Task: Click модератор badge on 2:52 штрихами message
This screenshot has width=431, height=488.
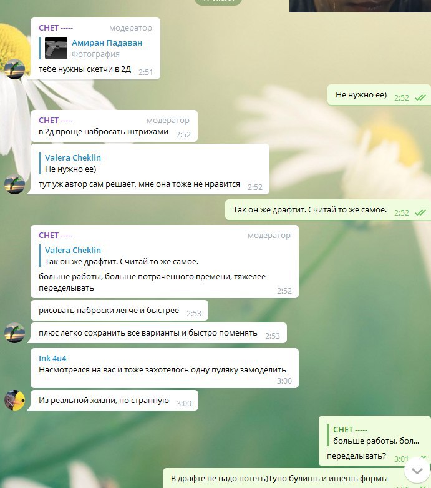Action: (x=168, y=120)
